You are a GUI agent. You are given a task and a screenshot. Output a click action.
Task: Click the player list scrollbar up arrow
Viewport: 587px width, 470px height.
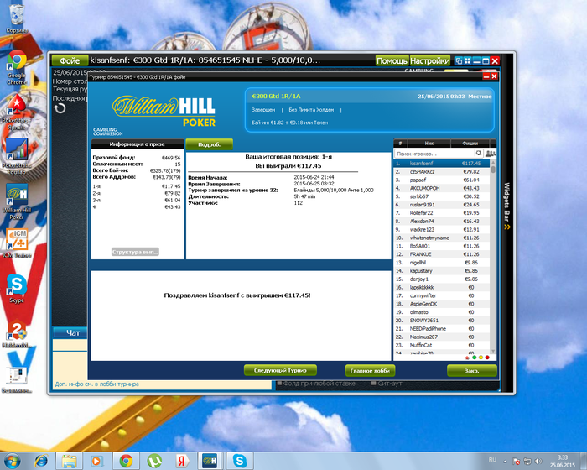493,162
